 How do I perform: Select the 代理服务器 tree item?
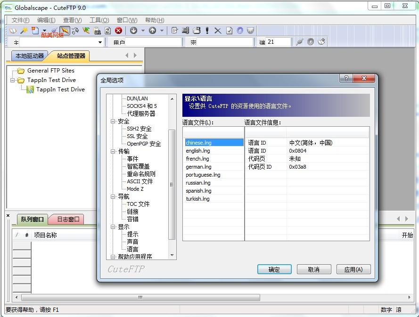tap(141, 114)
